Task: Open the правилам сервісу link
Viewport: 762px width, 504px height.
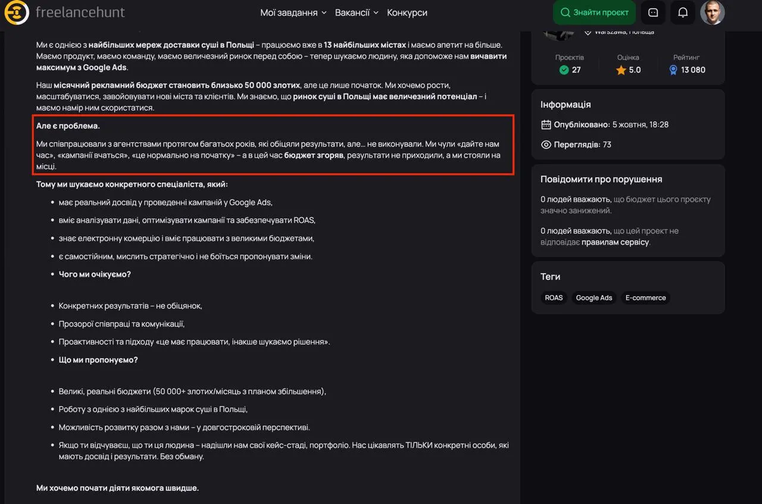Action: click(615, 242)
